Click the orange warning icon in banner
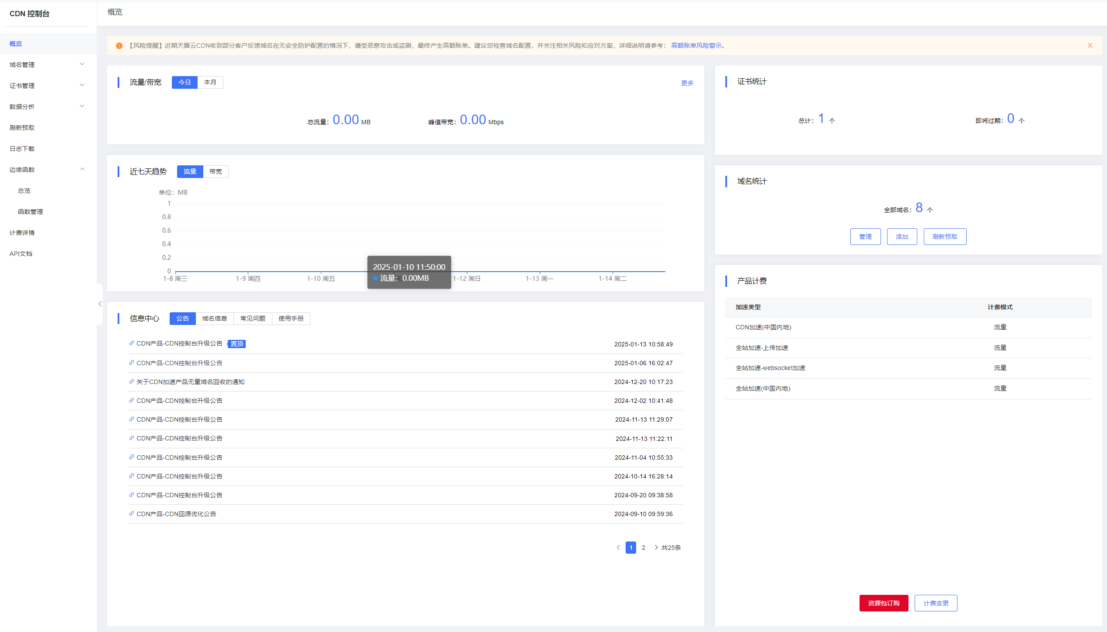Image resolution: width=1107 pixels, height=632 pixels. tap(119, 45)
